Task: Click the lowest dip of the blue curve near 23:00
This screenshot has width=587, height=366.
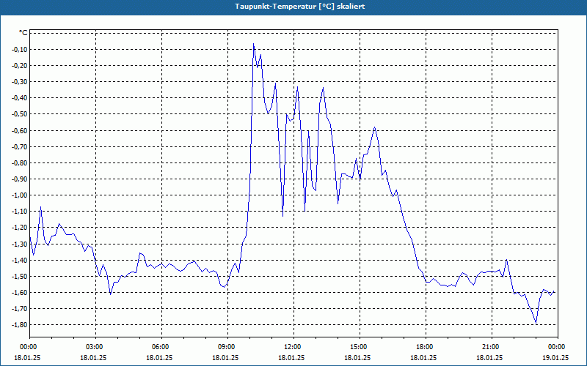Action: pos(536,323)
